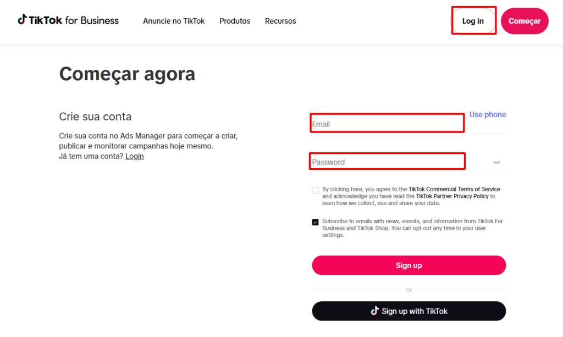Screen dimensions: 563x337
Task: Switch to Use phone signup
Action: (x=488, y=114)
